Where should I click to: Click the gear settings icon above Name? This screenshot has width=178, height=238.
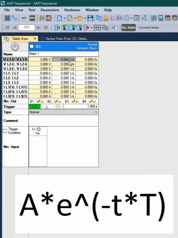click(15, 46)
